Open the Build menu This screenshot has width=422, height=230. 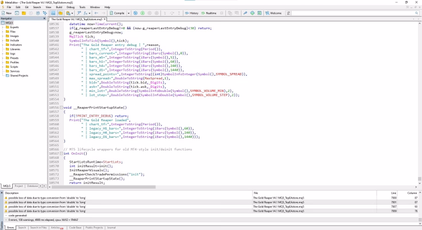pyautogui.click(x=59, y=7)
